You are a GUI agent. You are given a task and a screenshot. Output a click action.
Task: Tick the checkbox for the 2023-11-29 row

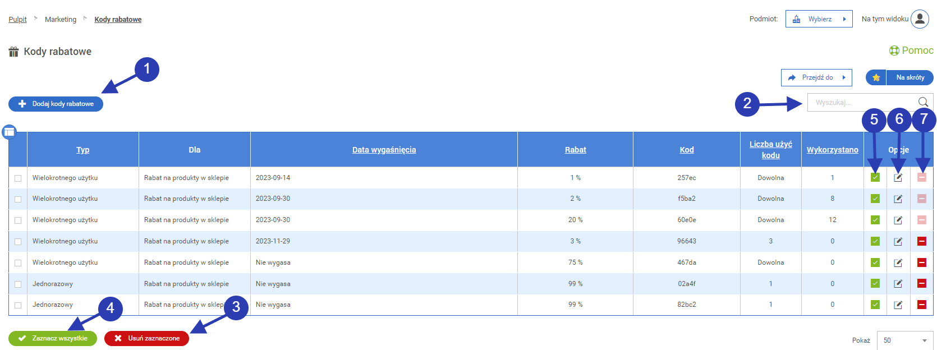click(x=18, y=242)
